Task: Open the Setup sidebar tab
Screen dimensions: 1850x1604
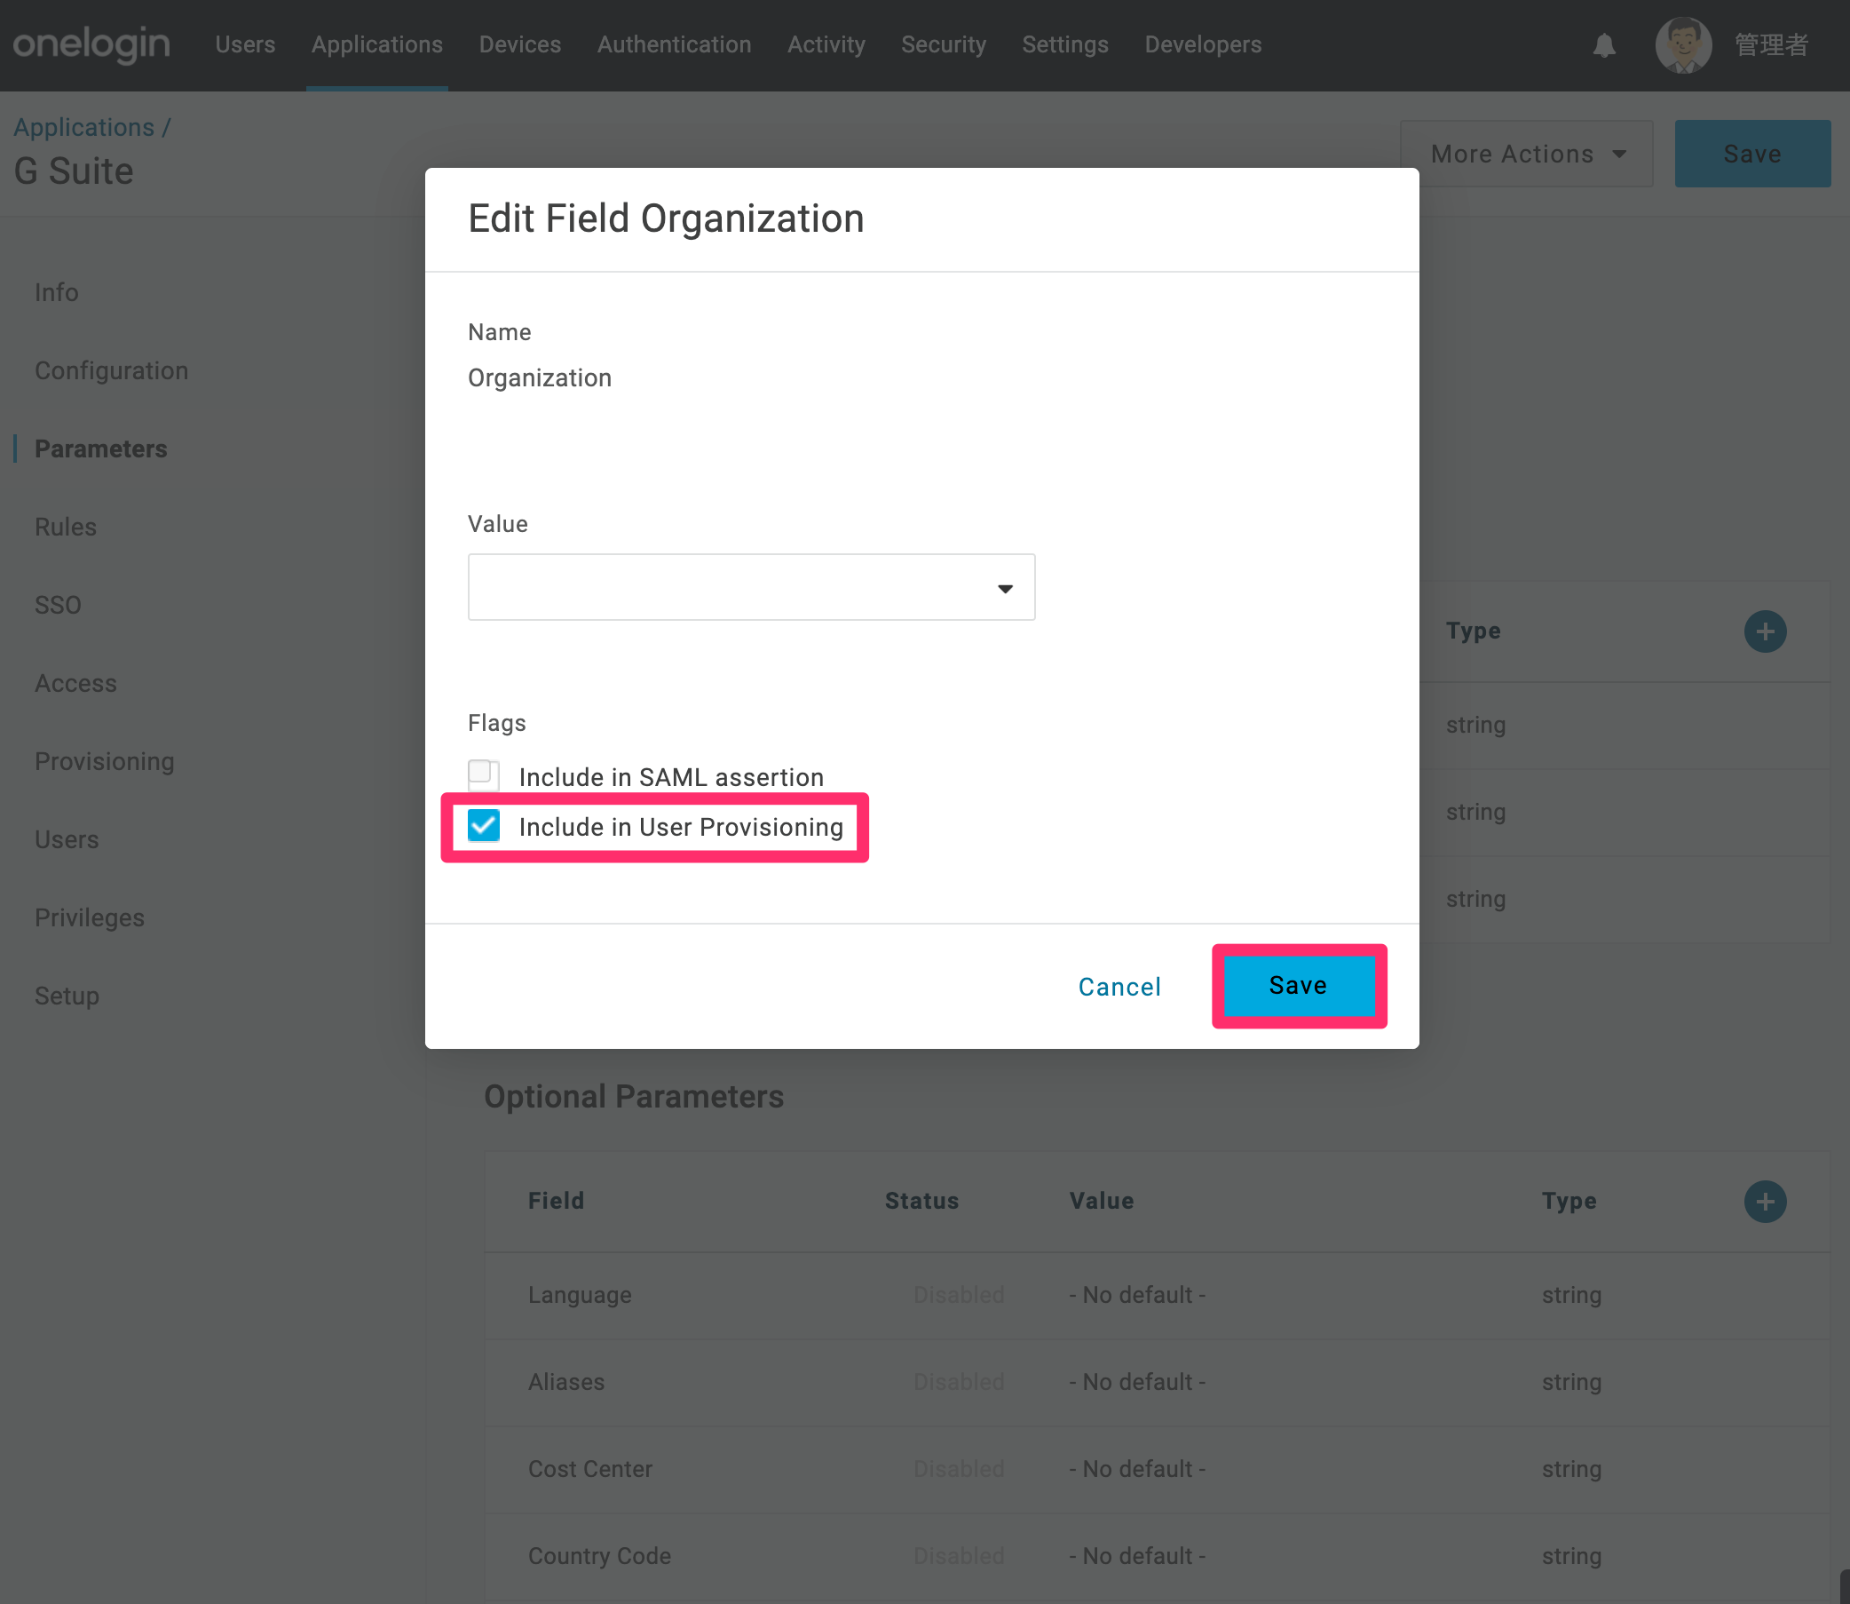Action: 67,996
